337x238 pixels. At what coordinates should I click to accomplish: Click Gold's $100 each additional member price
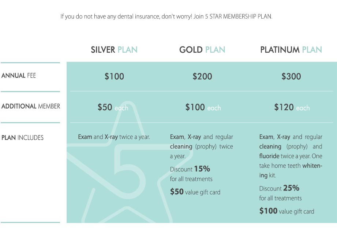[203, 107]
